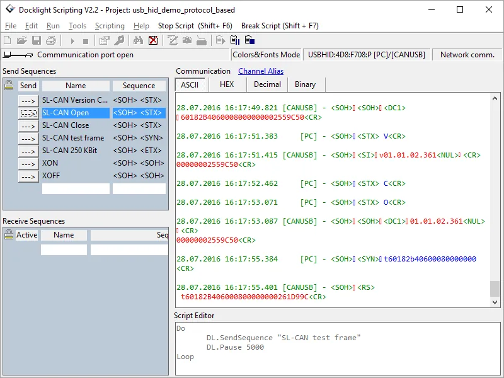Click the communication window scrollbar down arrow

[x=495, y=302]
